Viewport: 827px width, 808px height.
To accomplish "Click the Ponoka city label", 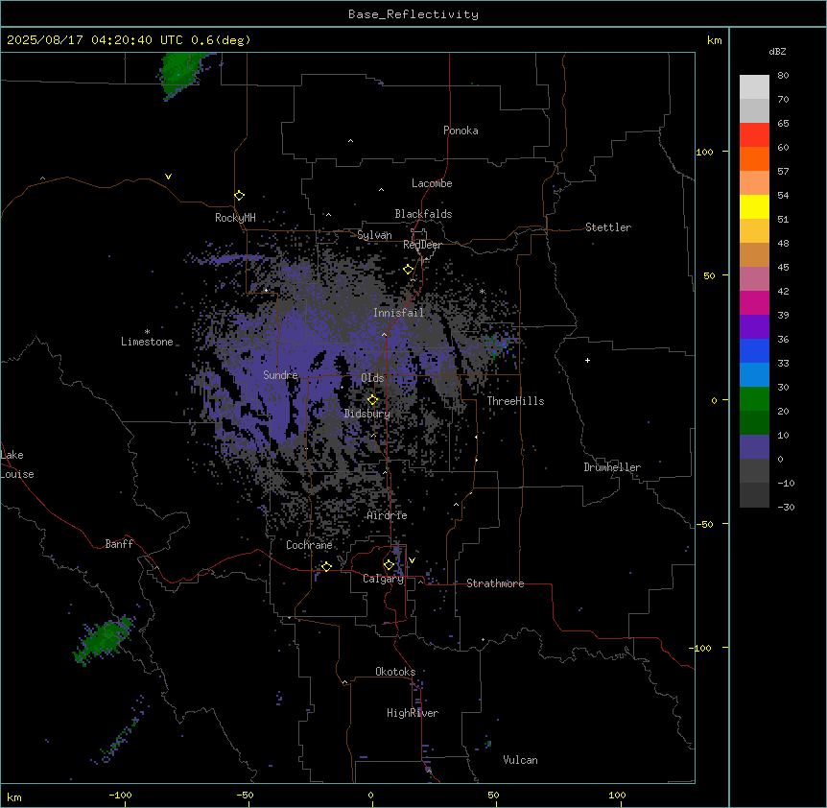I will 461,131.
